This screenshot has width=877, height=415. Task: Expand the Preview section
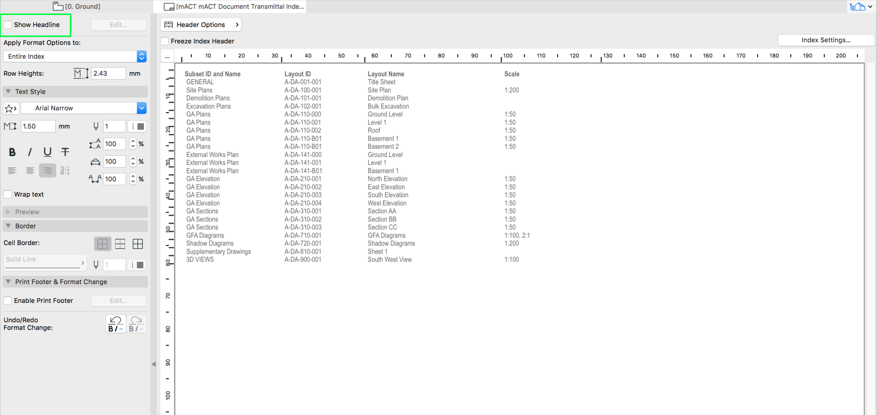[8, 212]
